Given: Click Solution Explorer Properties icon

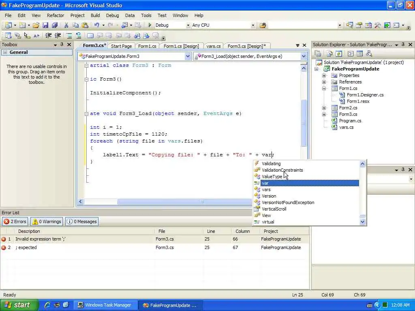Looking at the screenshot, I should click(x=318, y=54).
